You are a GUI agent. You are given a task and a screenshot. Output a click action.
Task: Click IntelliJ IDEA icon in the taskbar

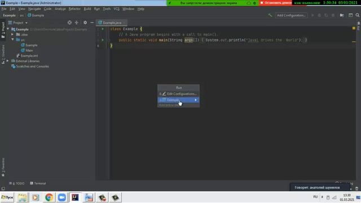[75, 197]
